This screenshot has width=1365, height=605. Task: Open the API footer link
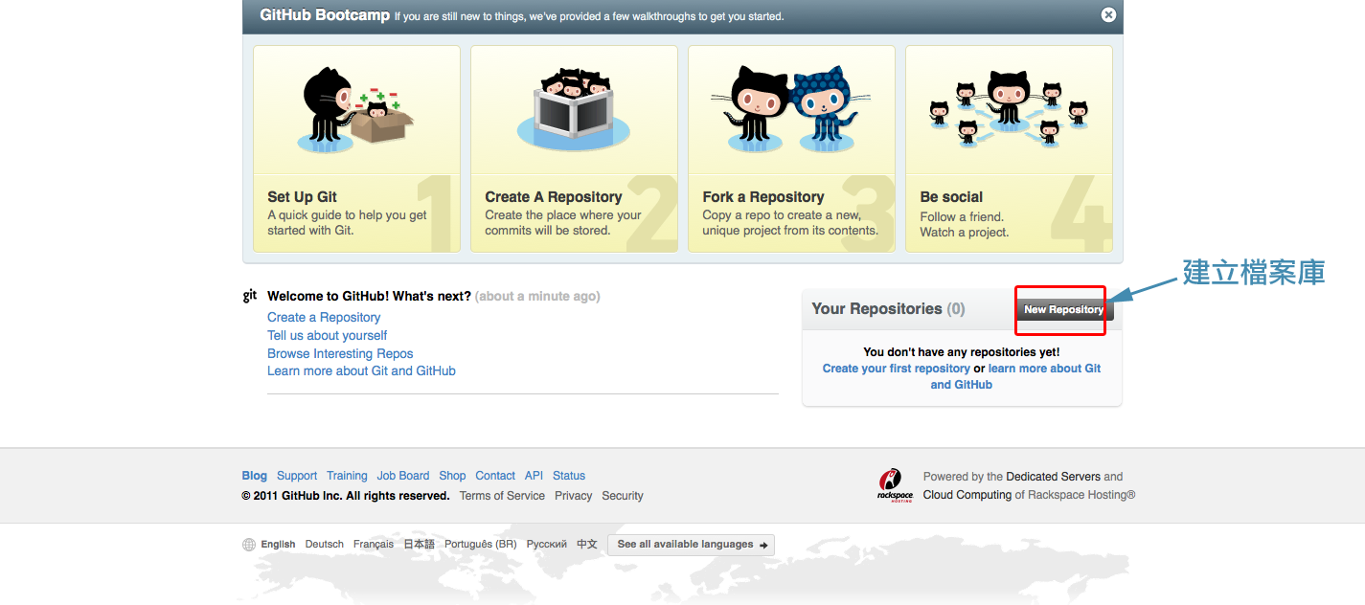534,476
